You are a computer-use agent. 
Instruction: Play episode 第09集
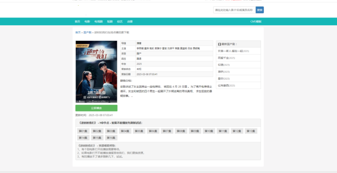coord(195,131)
